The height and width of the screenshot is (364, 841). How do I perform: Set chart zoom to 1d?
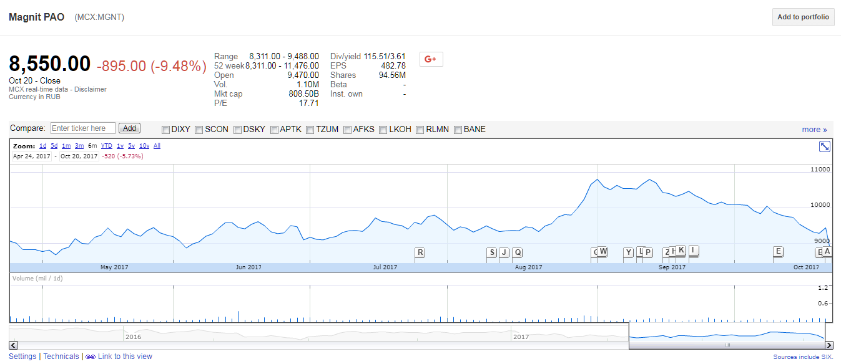point(43,146)
